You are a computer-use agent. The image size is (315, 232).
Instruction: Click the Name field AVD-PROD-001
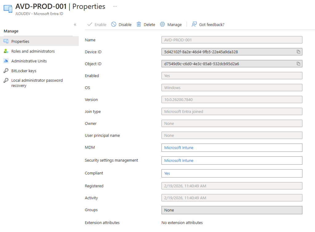(232, 40)
